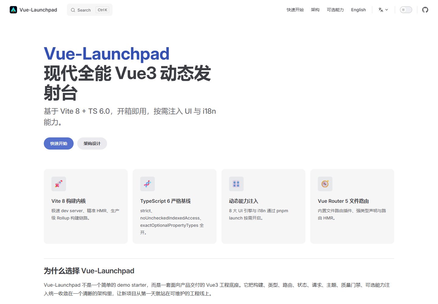This screenshot has width=438, height=304.
Task: Click the rocket icon on Vite 8 card
Action: pos(59,184)
